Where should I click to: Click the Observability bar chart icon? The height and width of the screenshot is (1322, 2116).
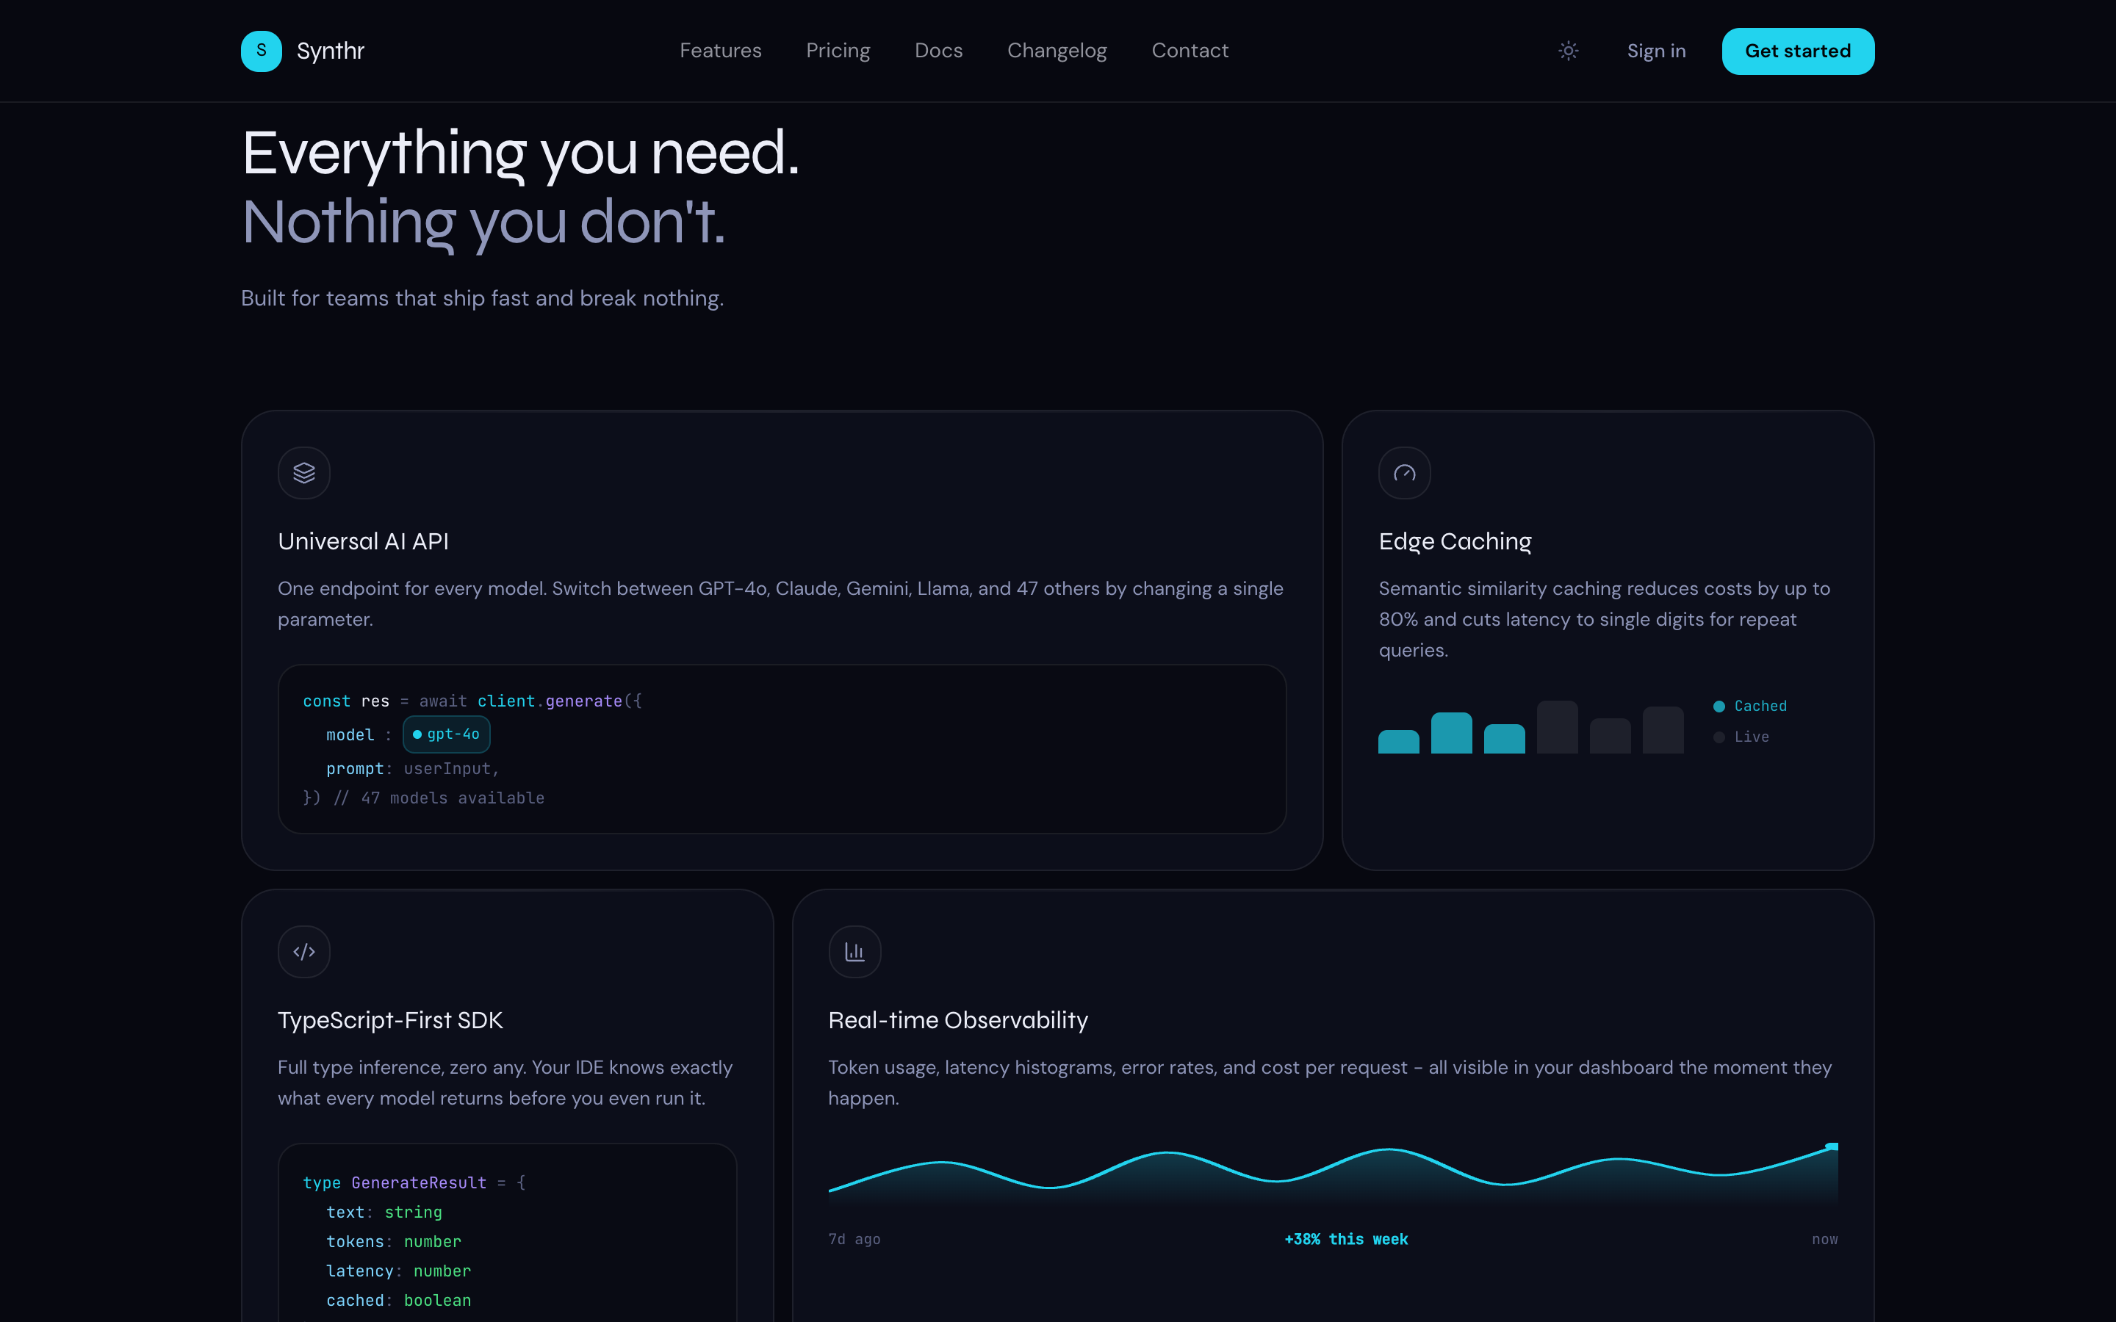[x=854, y=951]
